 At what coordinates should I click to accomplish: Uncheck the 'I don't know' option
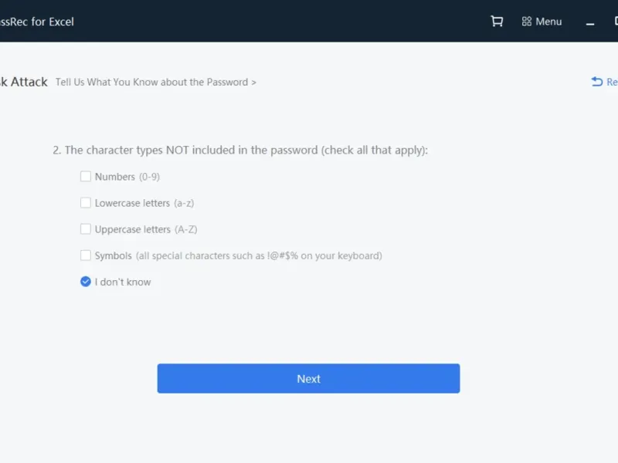(86, 282)
